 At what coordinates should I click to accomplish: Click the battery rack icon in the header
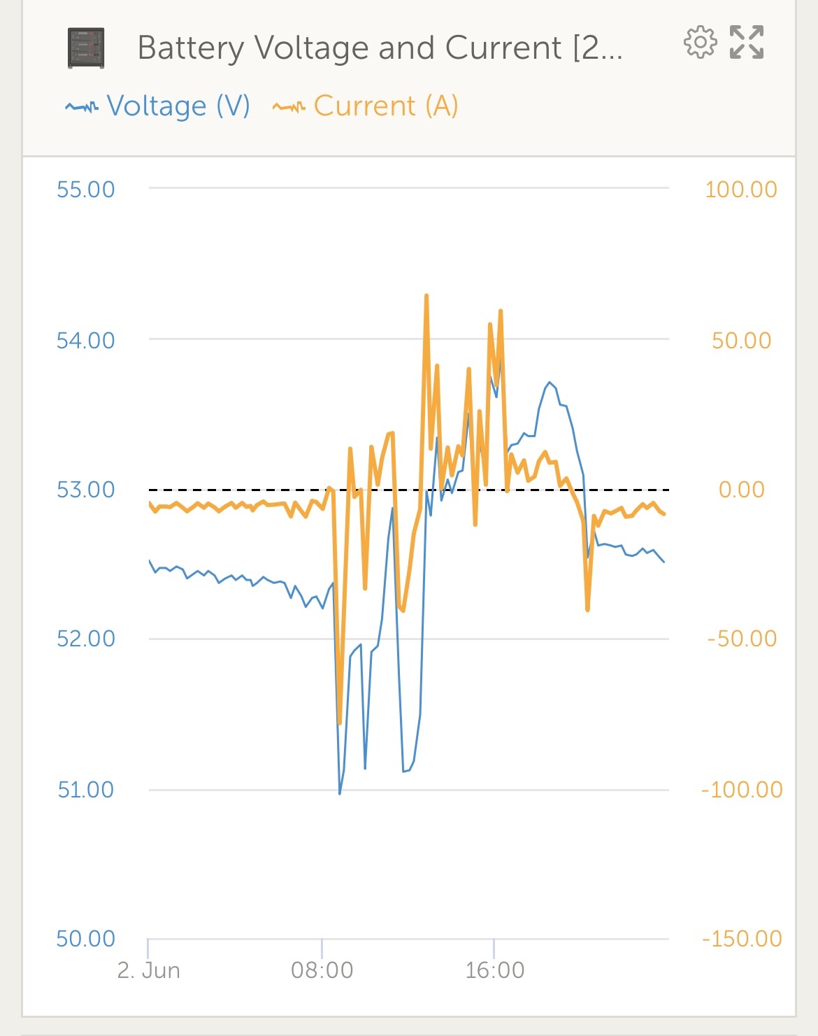[86, 48]
